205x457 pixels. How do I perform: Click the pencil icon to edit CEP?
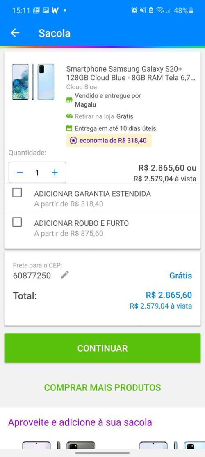coord(65,275)
